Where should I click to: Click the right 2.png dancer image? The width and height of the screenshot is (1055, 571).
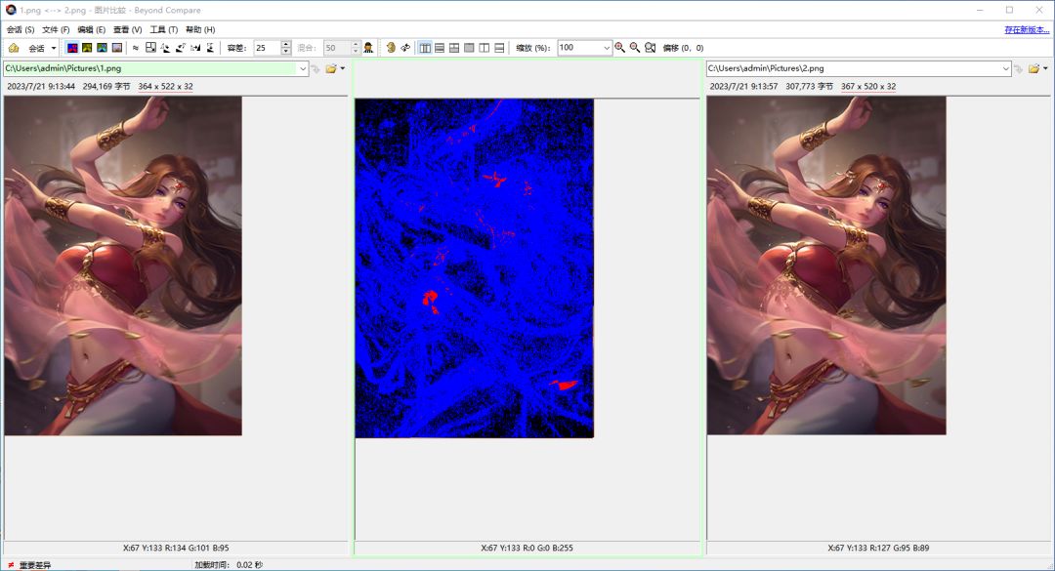click(826, 265)
